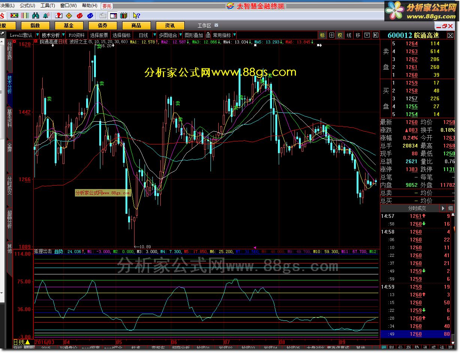Click the 指数 yellow button
The height and width of the screenshot is (353, 460).
[x=35, y=25]
